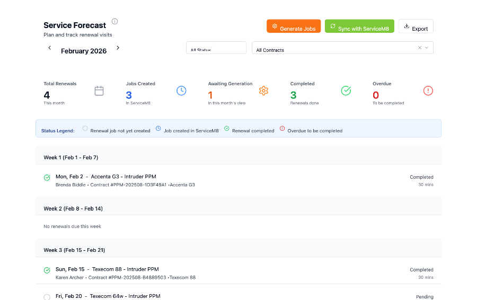Image resolution: width=477 pixels, height=300 pixels.
Task: Open the All Status filter dropdown
Action: (216, 48)
